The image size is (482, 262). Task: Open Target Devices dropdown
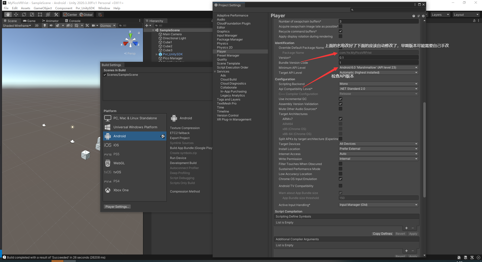coord(378,144)
